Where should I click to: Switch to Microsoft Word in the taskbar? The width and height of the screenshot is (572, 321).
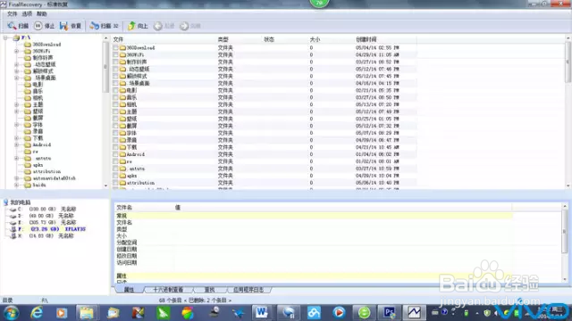click(x=261, y=313)
